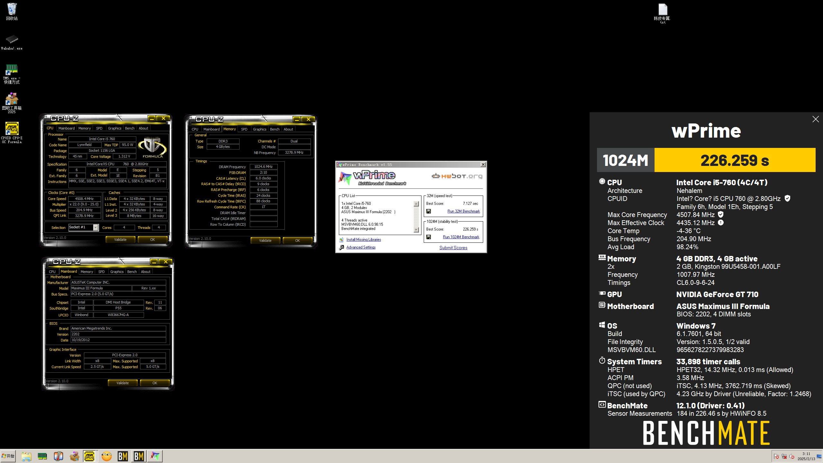Click the hwbot.org logo in wPrime
Screen dimensions: 823x463
tap(457, 176)
